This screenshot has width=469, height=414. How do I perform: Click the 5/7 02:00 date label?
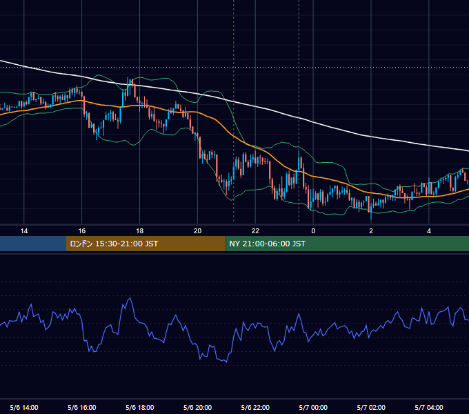click(x=371, y=407)
